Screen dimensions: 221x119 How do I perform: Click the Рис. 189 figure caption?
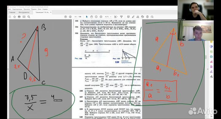(x=78, y=58)
